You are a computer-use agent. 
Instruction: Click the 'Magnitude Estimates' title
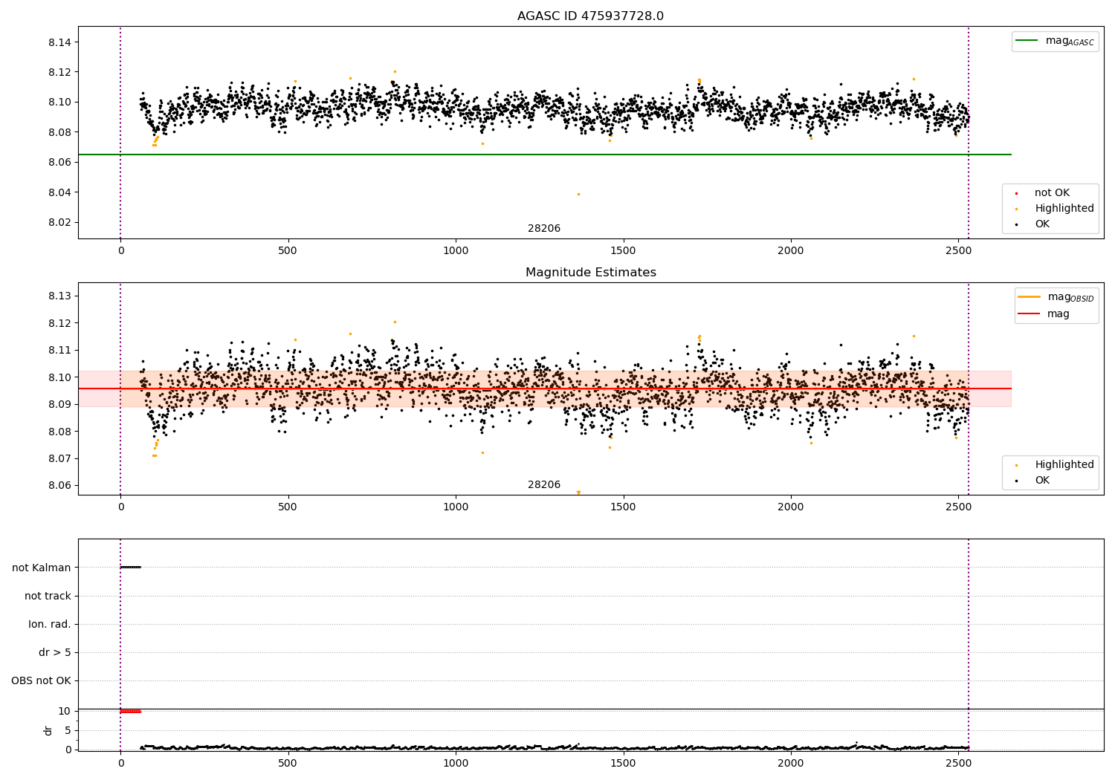tap(590, 273)
